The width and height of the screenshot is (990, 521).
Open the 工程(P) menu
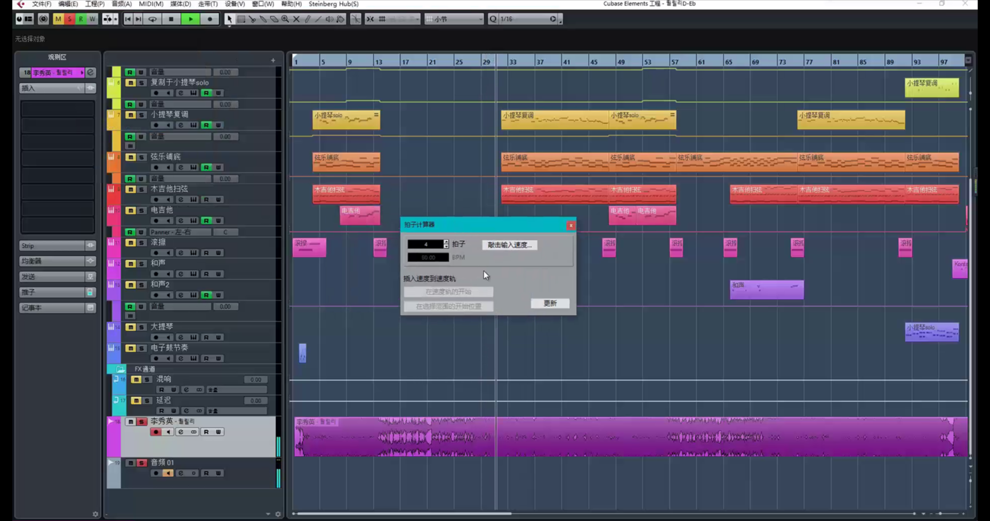pos(95,4)
